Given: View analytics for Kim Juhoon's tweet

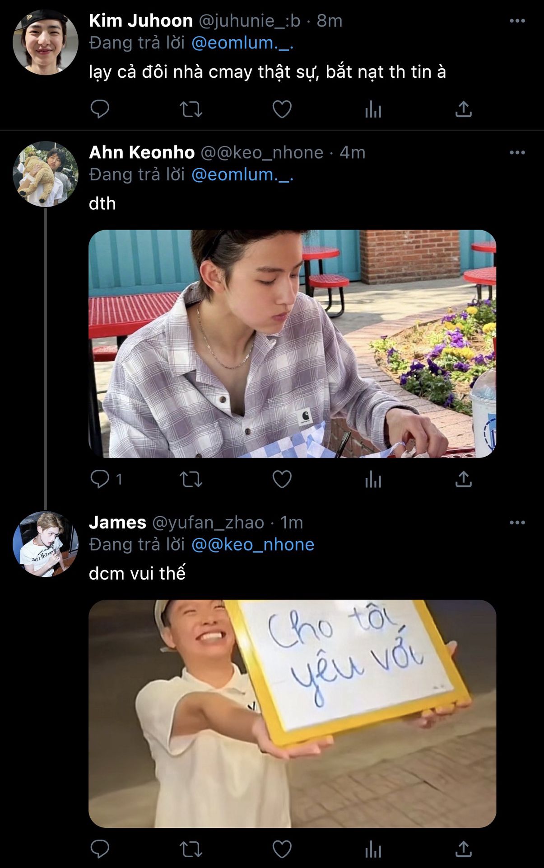Looking at the screenshot, I should click(373, 109).
